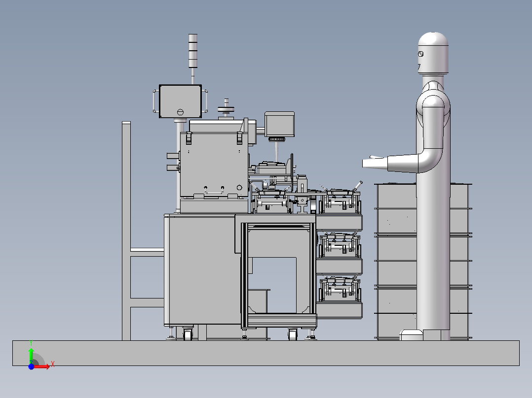Screen dimensions: 532x398
Task: Select the tall ladder-like frame on the left
Action: click(126, 231)
